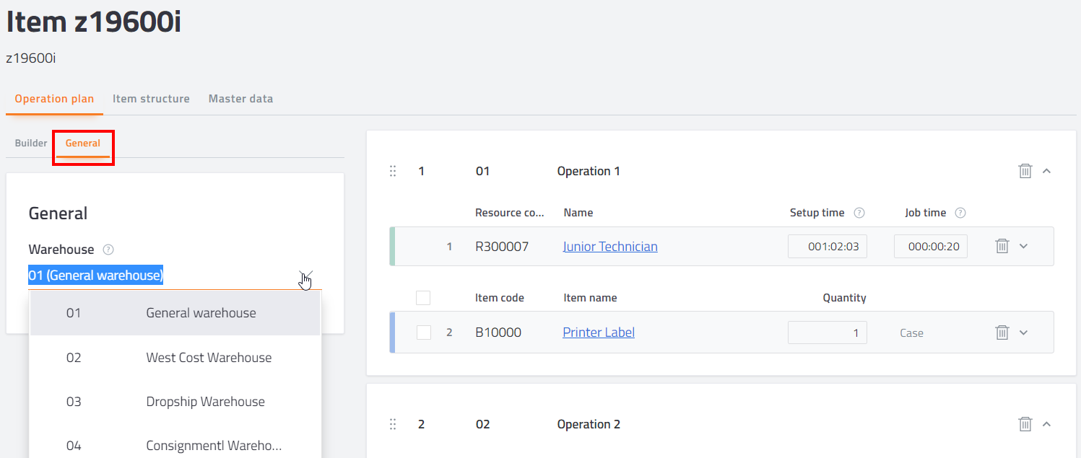Click Setup time help icon

(x=859, y=213)
